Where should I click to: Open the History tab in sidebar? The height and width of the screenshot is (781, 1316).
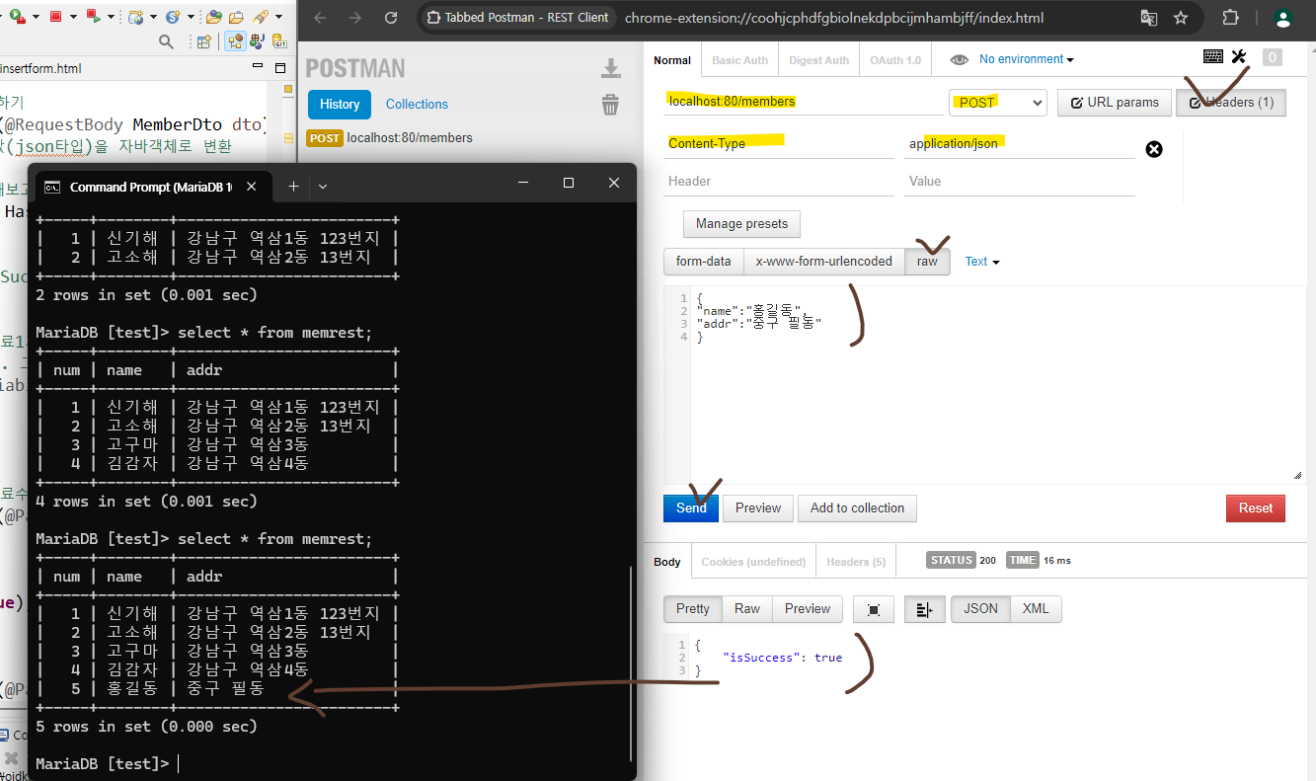pyautogui.click(x=340, y=105)
